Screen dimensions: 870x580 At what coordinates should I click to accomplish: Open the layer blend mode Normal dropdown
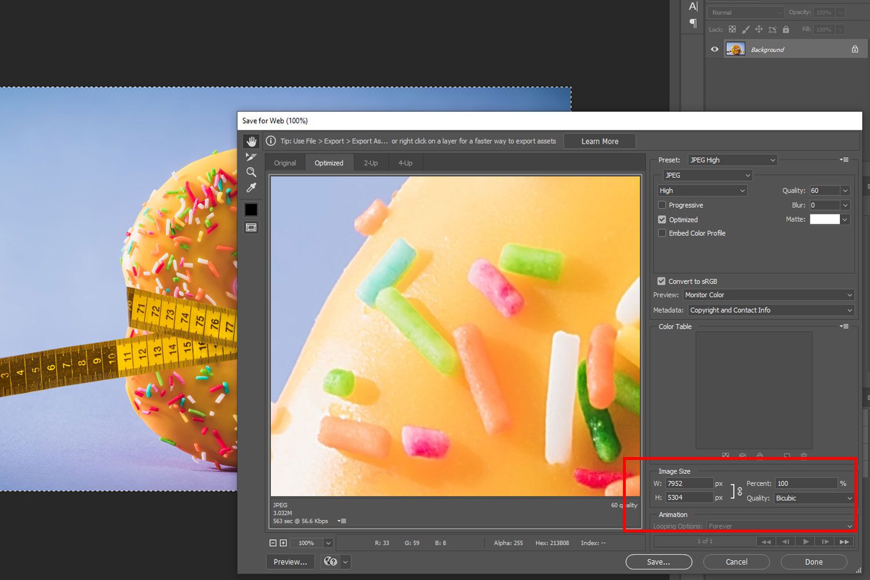[746, 12]
